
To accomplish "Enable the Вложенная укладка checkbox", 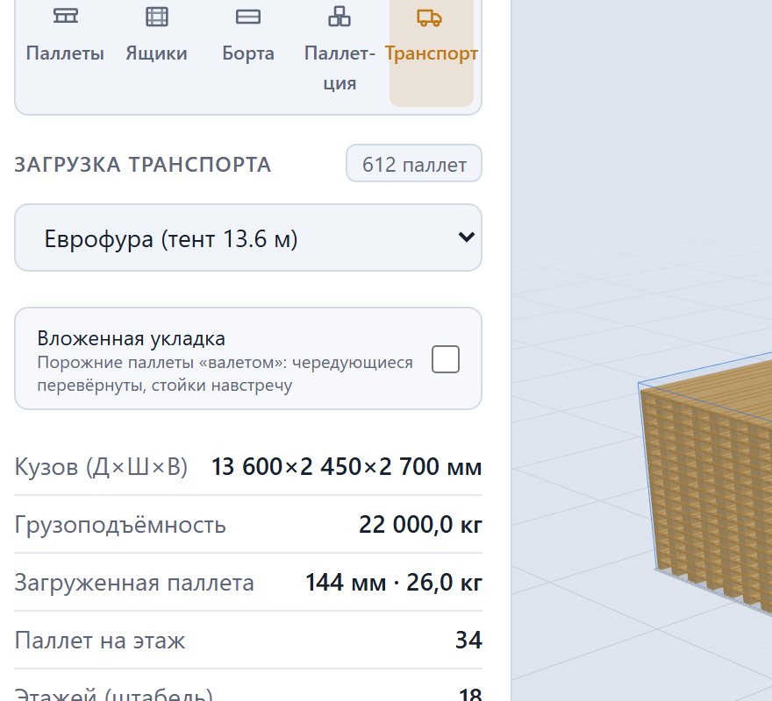I will click(446, 359).
